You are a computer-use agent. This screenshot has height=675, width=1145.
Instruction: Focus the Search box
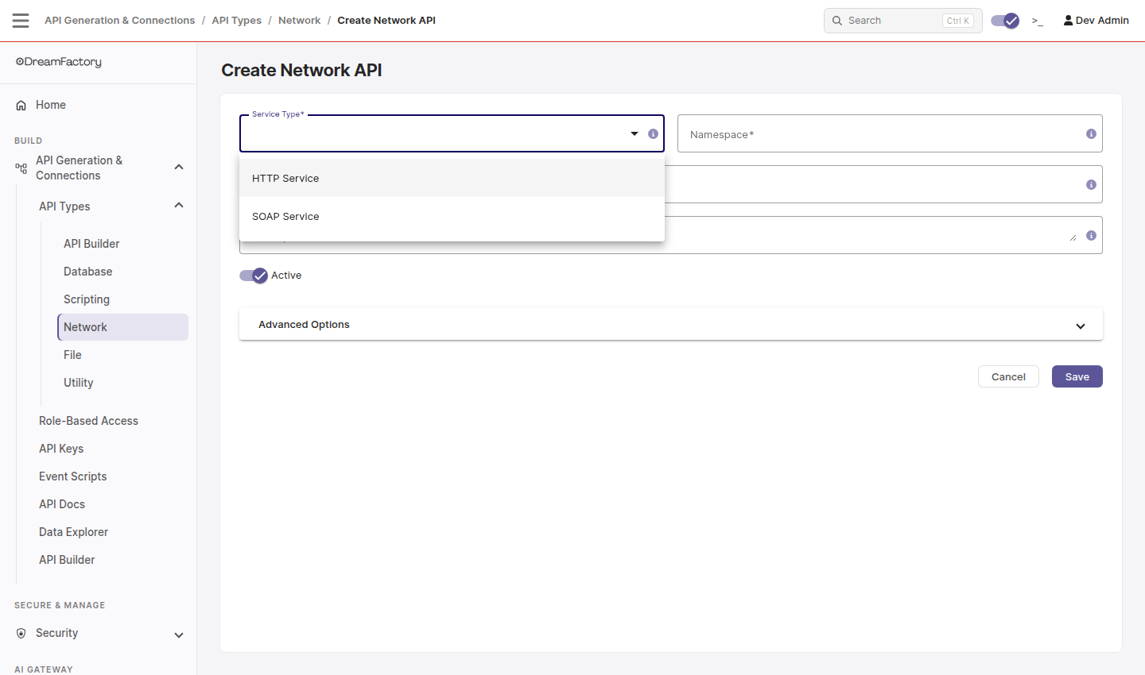click(x=902, y=21)
